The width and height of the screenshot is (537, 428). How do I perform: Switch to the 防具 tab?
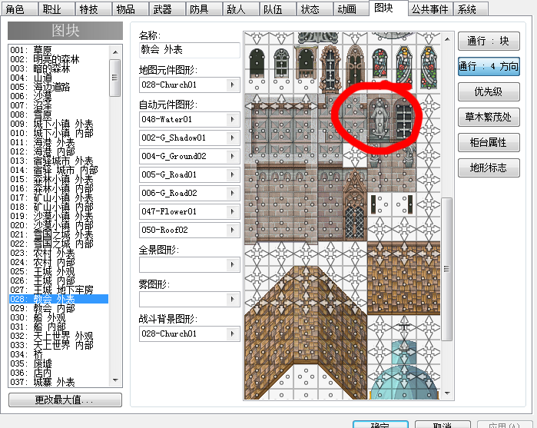pyautogui.click(x=204, y=9)
